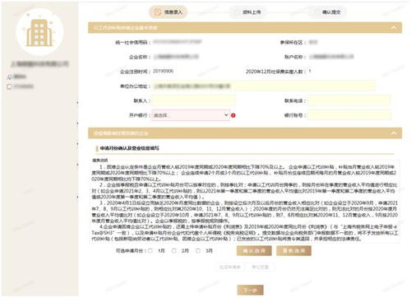Click the user profile icon in sidebar
Image resolution: width=411 pixels, height=298 pixels.
coord(10,77)
